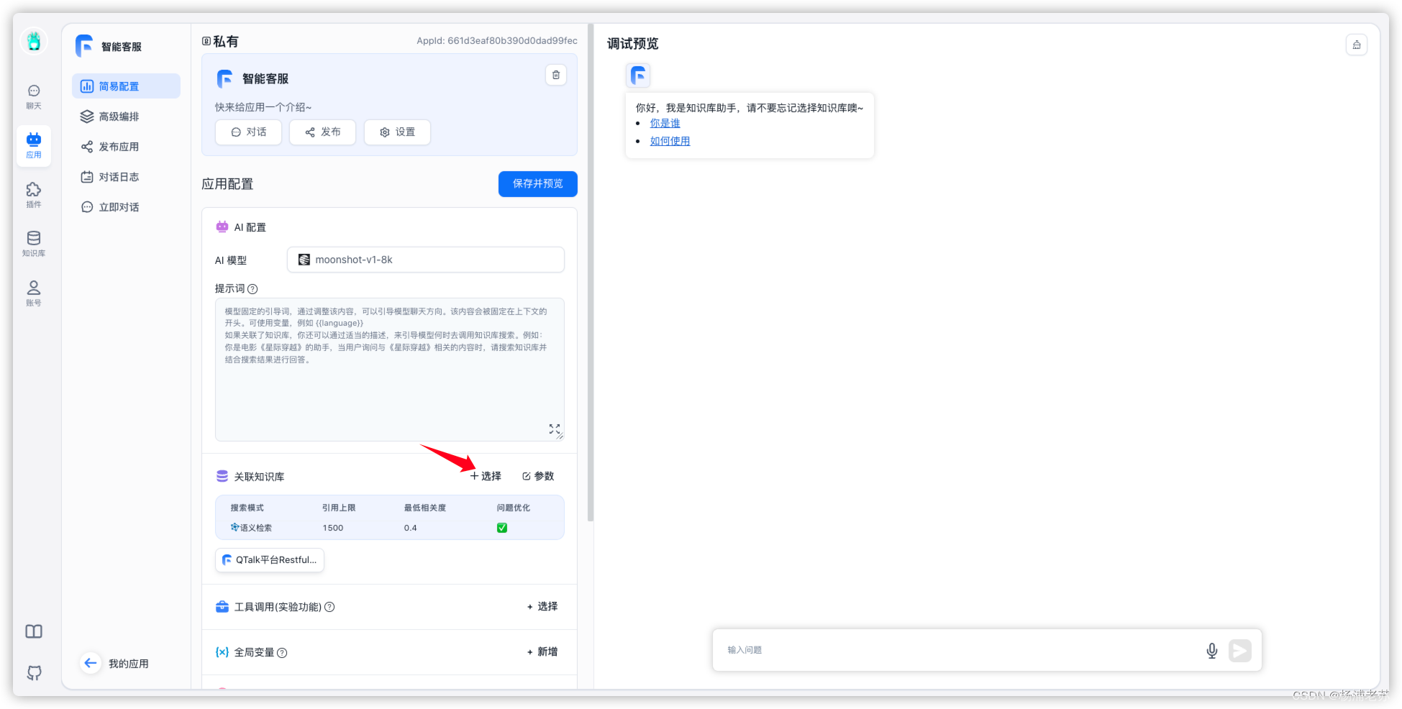This screenshot has height=709, width=1402.
Task: Go to 聊天 chat in the sidebar
Action: [34, 96]
